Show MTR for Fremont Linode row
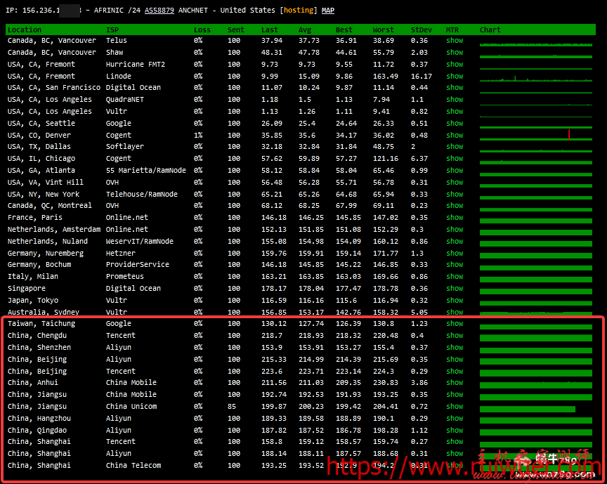The image size is (607, 484). point(455,76)
